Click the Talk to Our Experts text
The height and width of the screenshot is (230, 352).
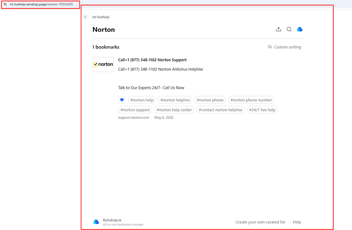click(151, 87)
